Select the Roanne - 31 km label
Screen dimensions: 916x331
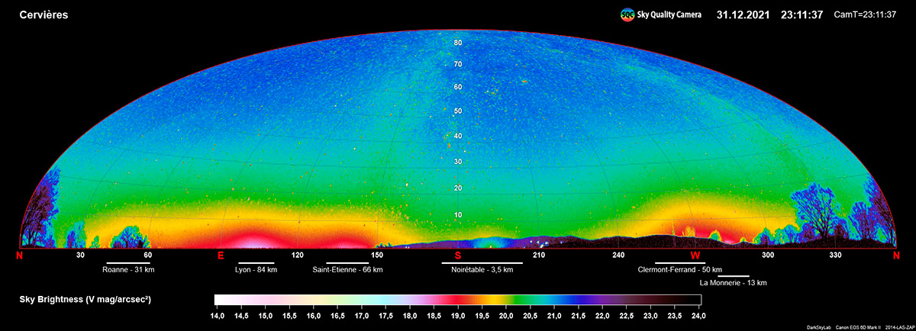pyautogui.click(x=128, y=270)
